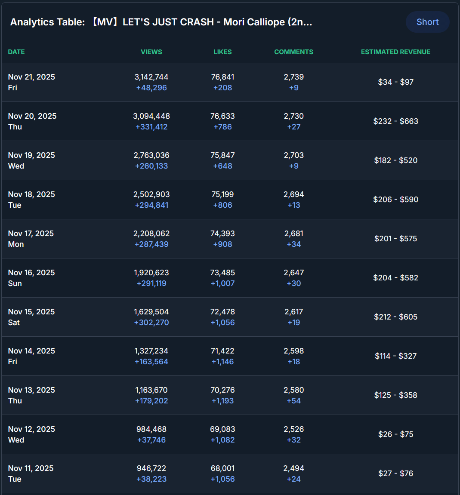Click likes total 75,199
Screen dimensions: 460x495
point(222,194)
